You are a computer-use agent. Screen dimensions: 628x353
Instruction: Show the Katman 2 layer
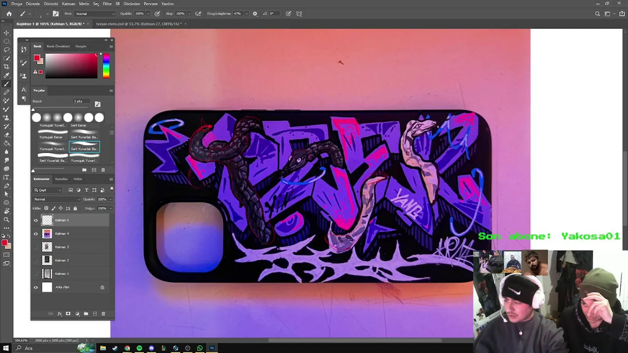(x=35, y=260)
